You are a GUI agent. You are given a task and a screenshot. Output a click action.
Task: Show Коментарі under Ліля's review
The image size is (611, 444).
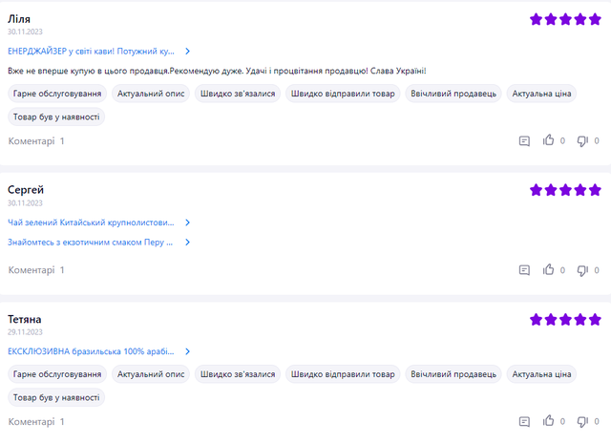tap(36, 141)
